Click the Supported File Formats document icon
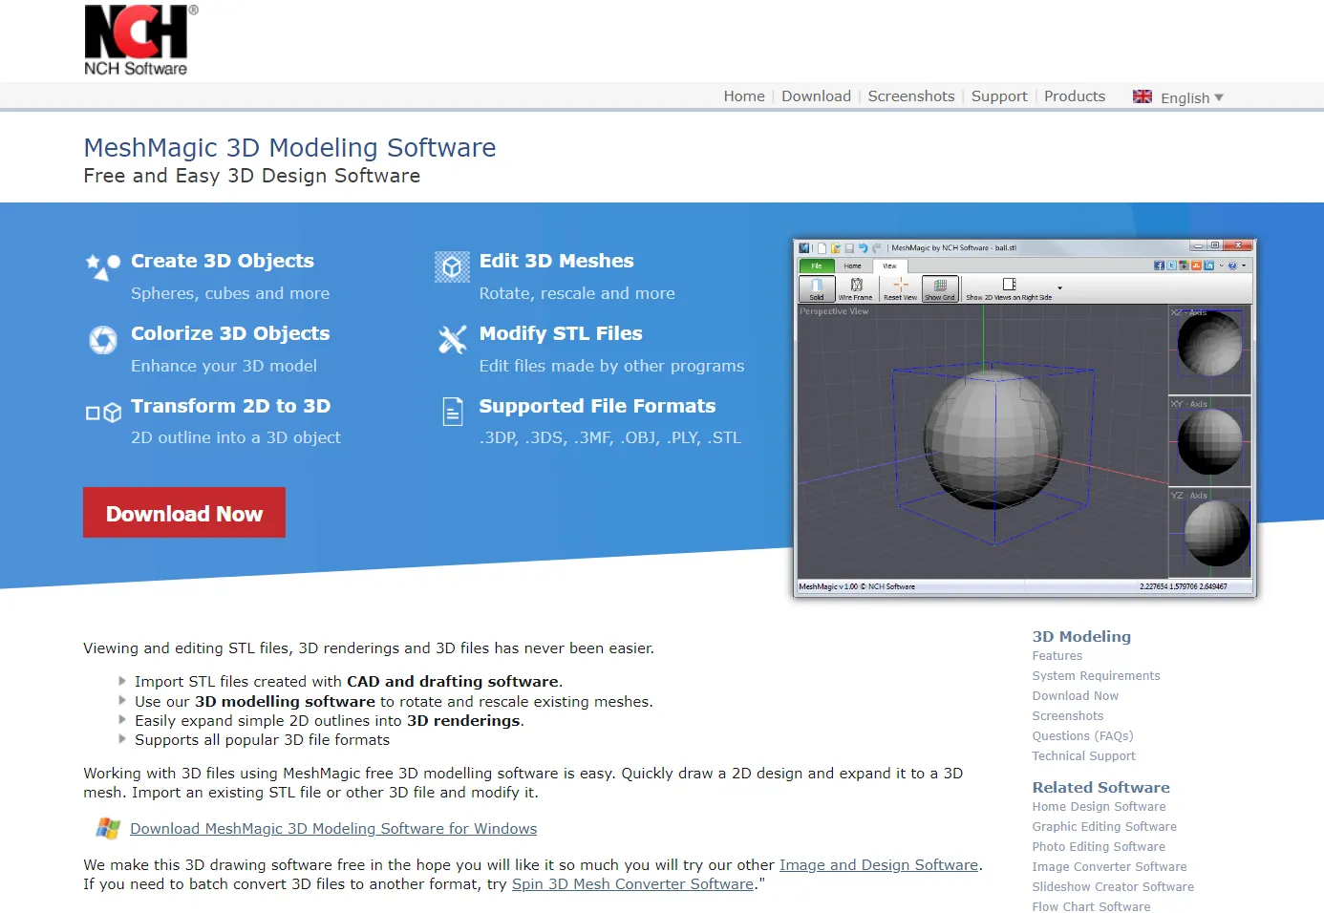 [453, 412]
